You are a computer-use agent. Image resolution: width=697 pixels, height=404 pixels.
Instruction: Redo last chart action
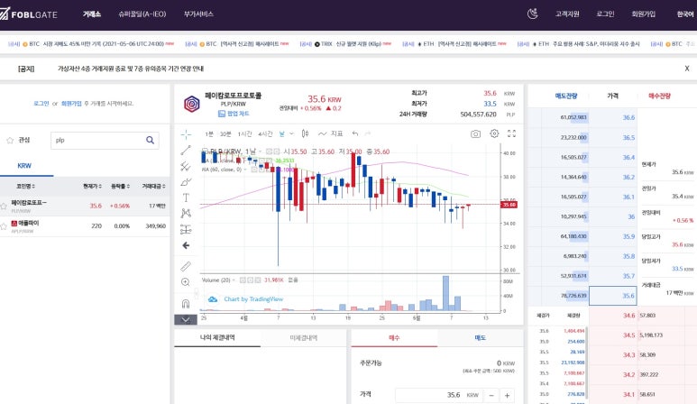[368, 133]
